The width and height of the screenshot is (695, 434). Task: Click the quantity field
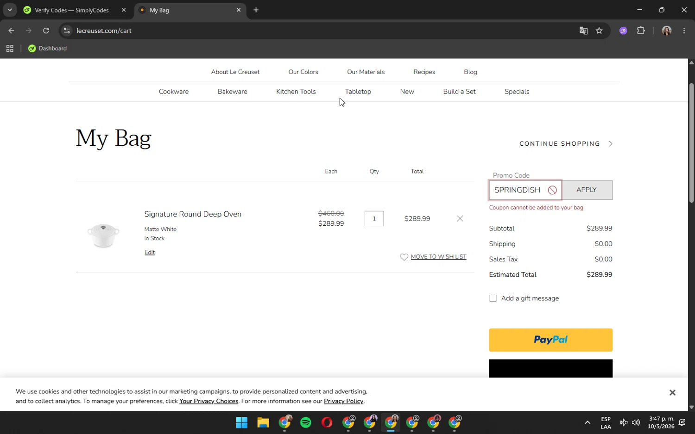coord(374,218)
